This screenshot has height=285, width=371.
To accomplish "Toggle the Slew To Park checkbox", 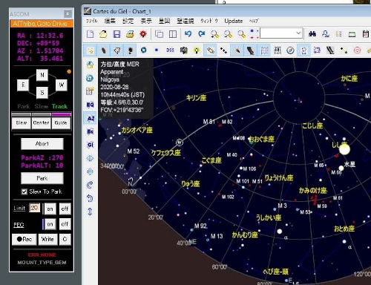I will 24,191.
